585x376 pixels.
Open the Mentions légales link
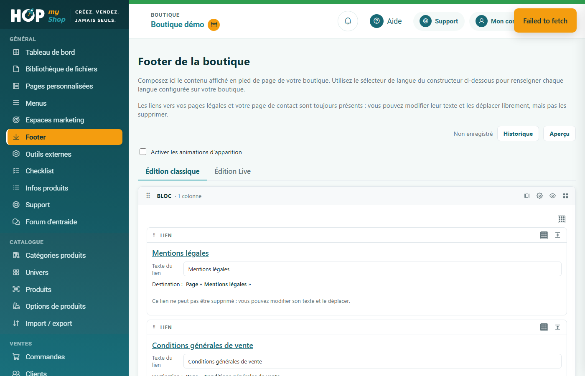[181, 253]
